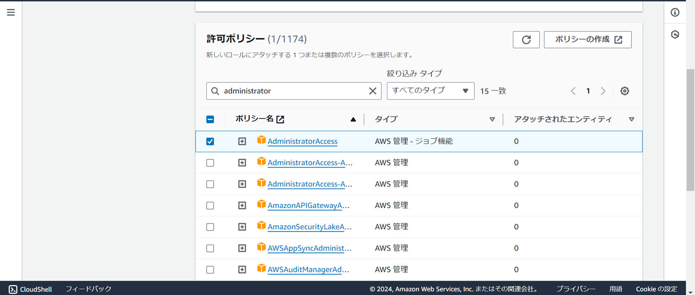Expand the AWSAuditManagerAd… policy row
The image size is (695, 295).
242,270
